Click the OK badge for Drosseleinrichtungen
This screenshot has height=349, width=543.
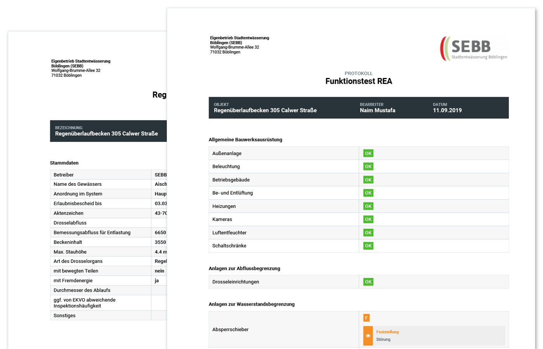(x=368, y=282)
